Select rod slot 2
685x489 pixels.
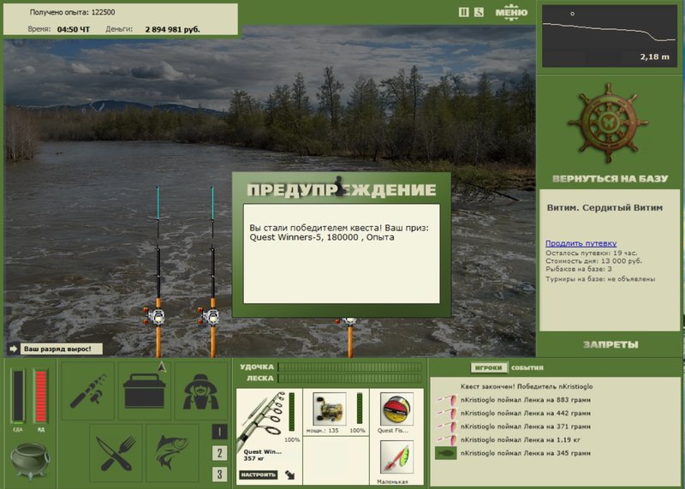[x=219, y=453]
